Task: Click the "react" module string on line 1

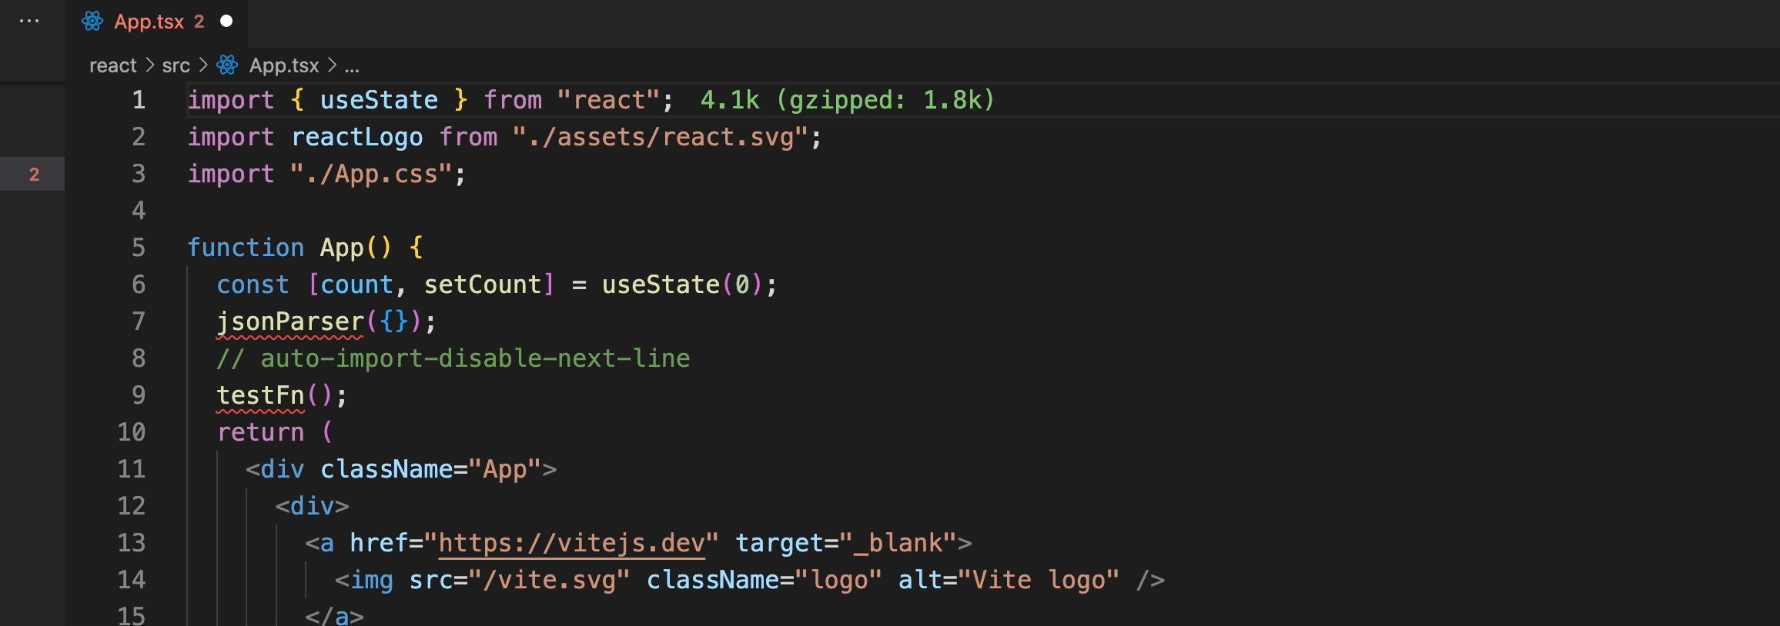Action: [x=608, y=100]
